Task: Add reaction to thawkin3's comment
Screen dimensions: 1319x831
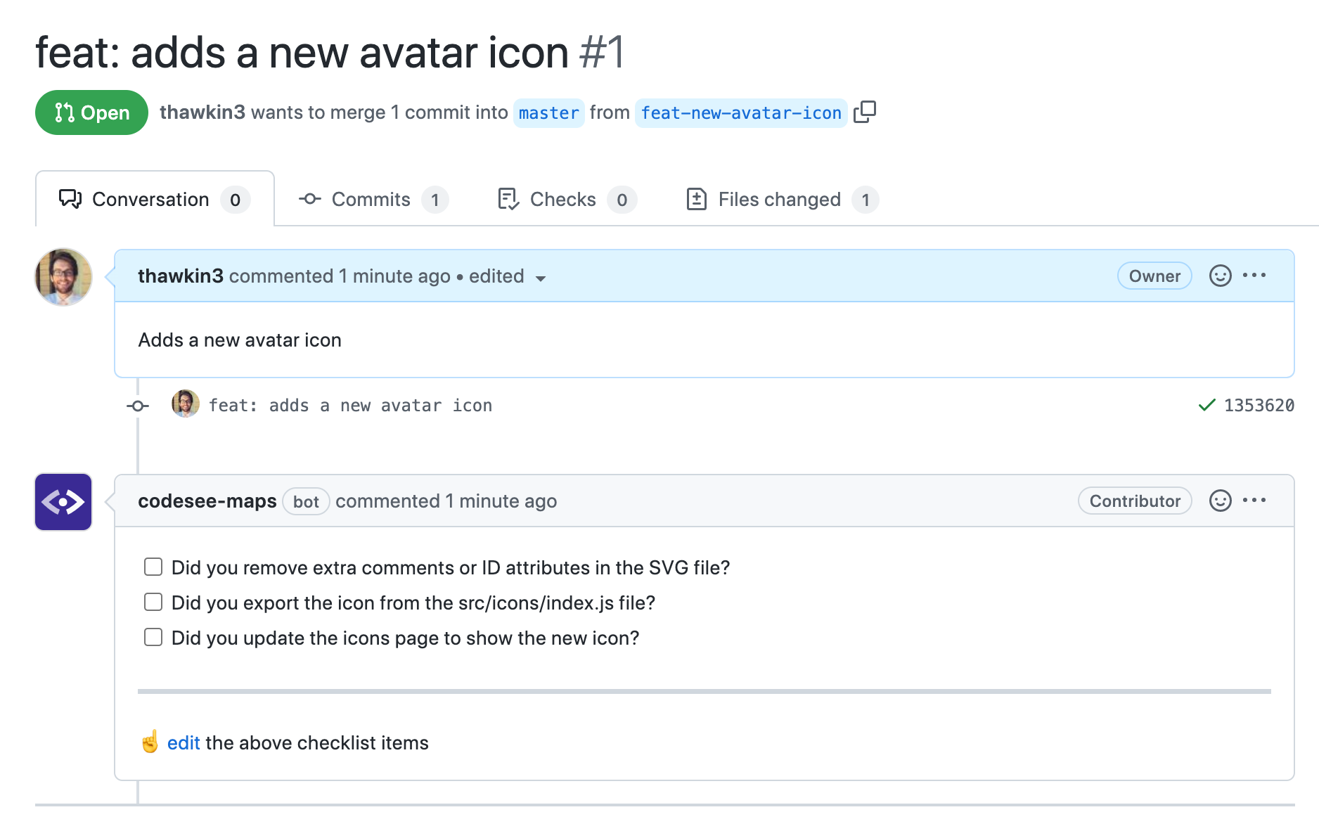Action: [1220, 276]
